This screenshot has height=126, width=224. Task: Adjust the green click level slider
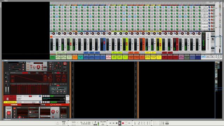pos(98,123)
